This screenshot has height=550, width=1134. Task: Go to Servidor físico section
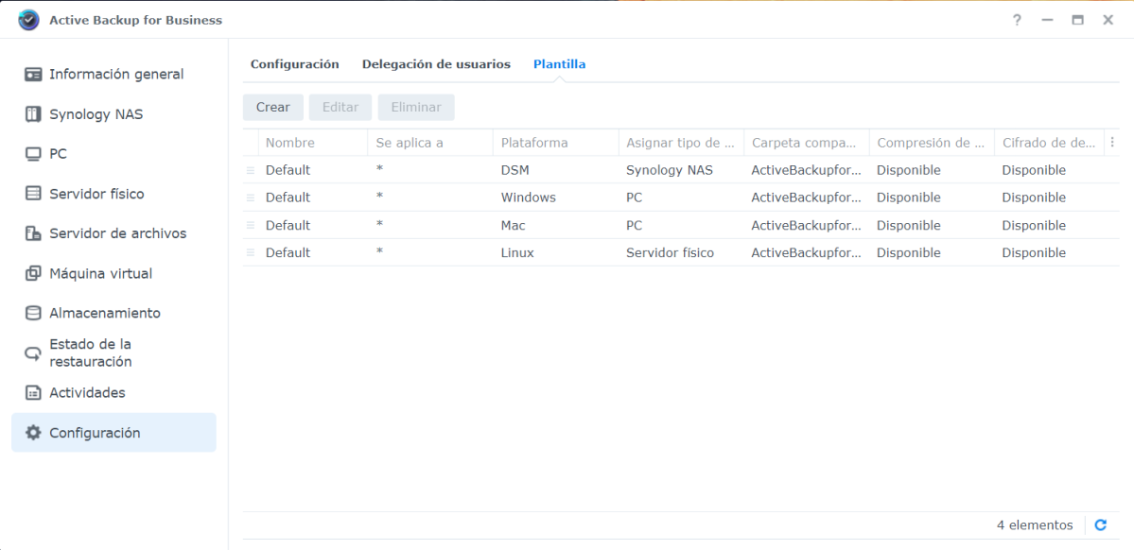point(96,194)
